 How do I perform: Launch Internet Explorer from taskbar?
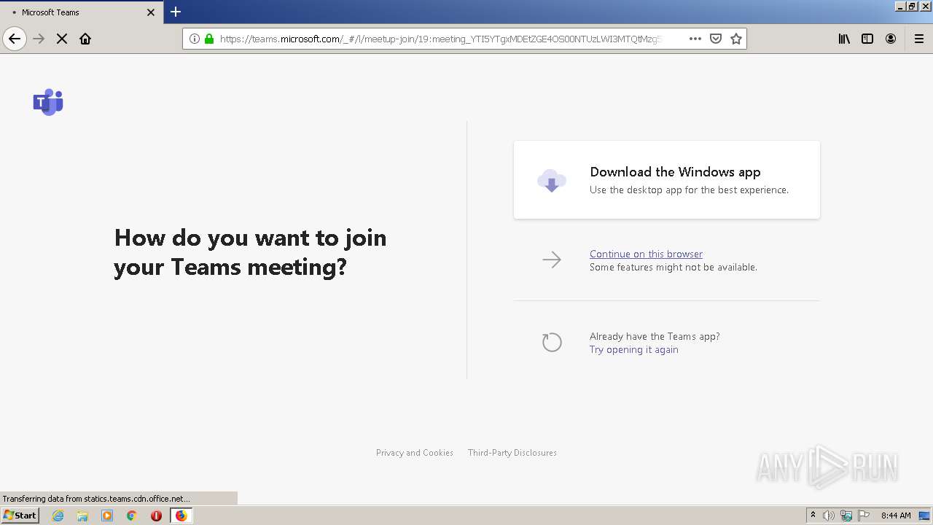coord(58,516)
